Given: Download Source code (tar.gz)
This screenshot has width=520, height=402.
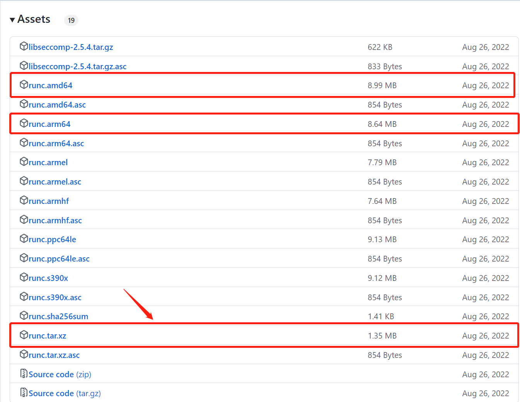Looking at the screenshot, I should pyautogui.click(x=65, y=393).
